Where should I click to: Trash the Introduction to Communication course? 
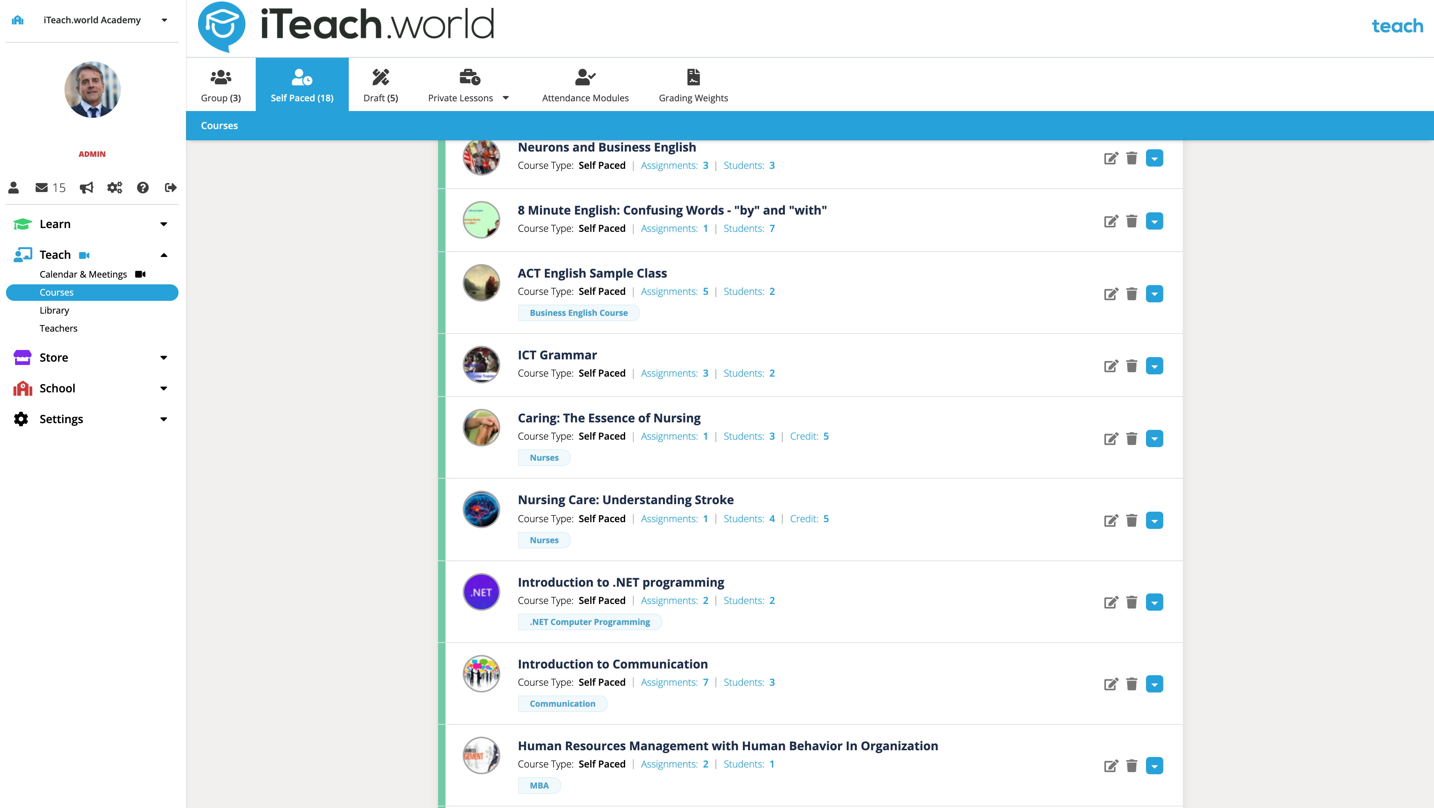(1132, 684)
